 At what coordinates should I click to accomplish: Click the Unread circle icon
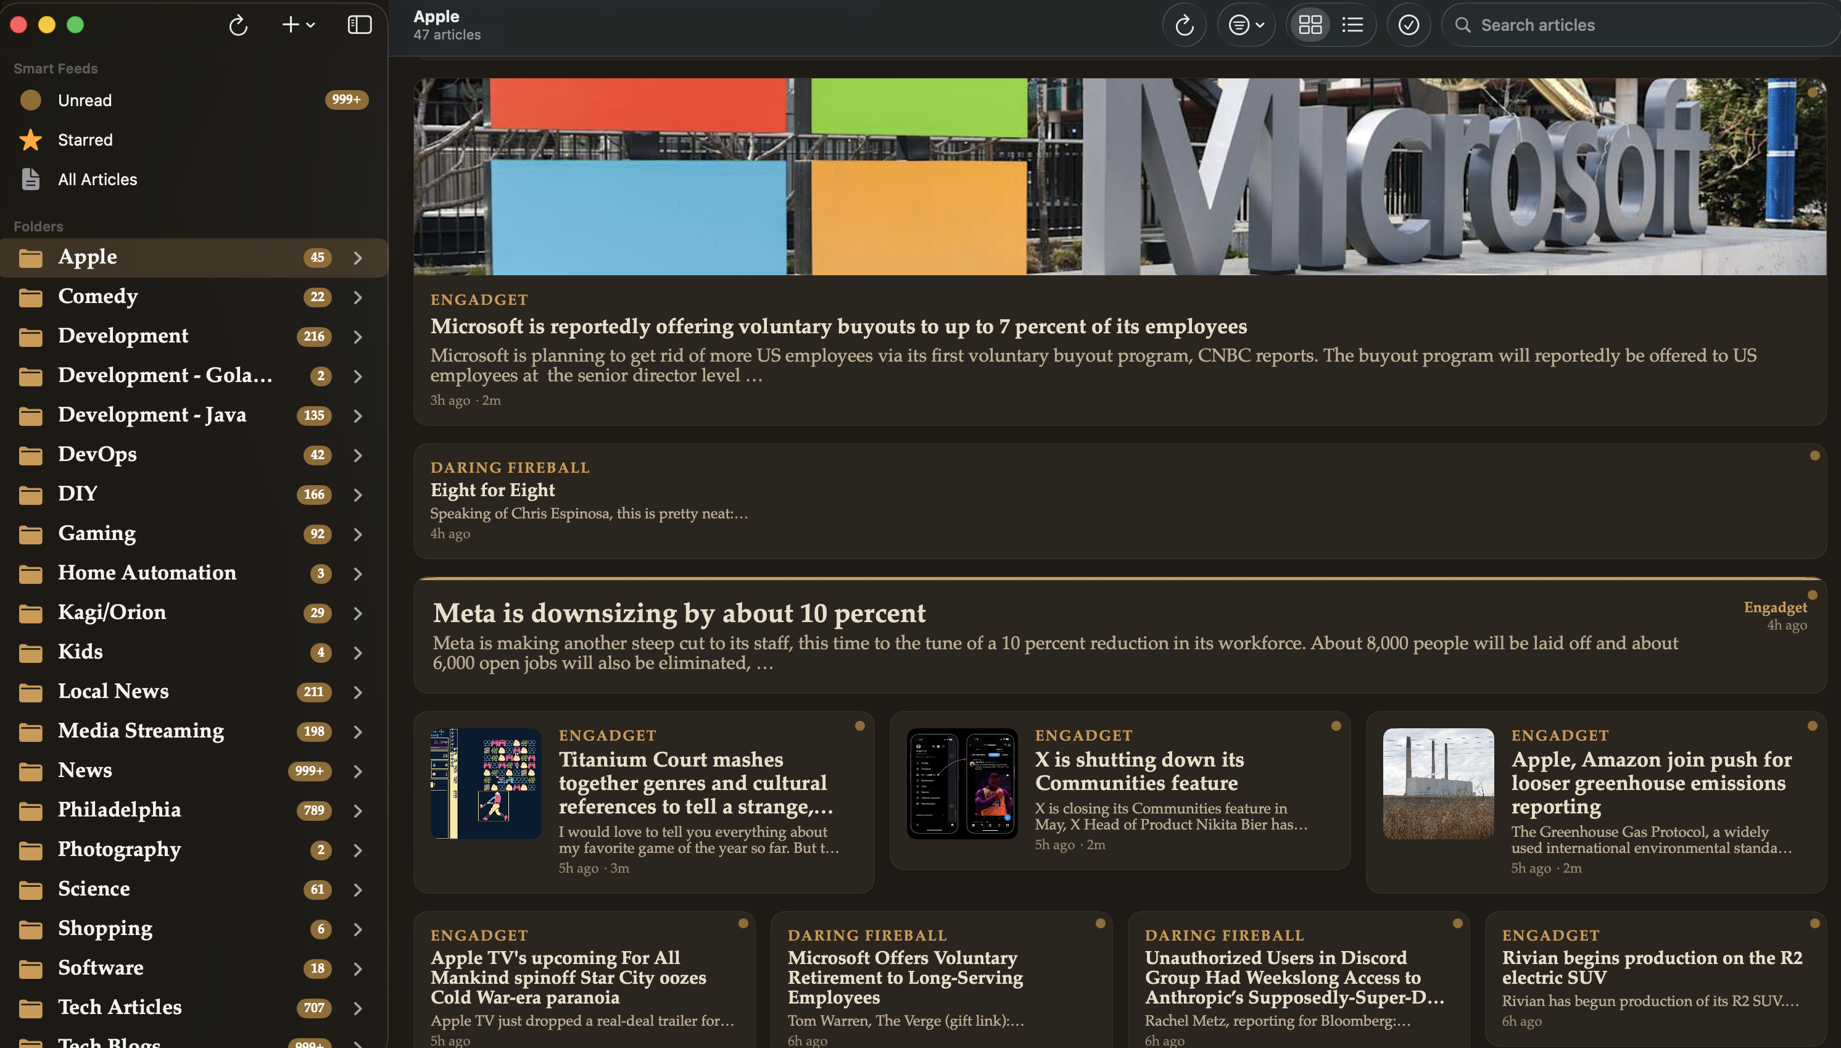pos(30,100)
